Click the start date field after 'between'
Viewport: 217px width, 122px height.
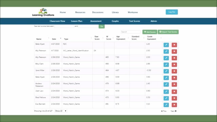(64, 26)
